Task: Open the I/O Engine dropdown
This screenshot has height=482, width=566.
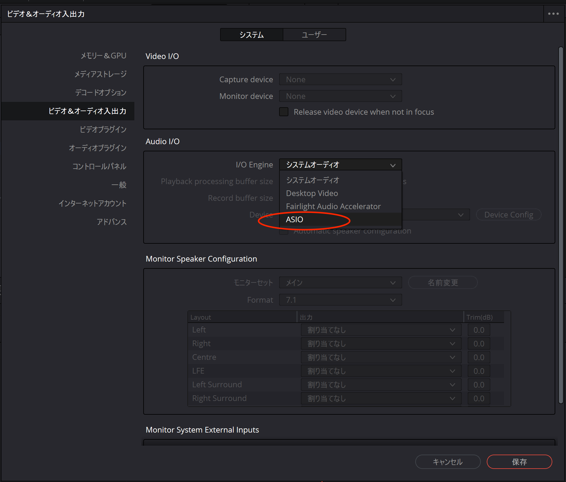Action: [x=340, y=165]
